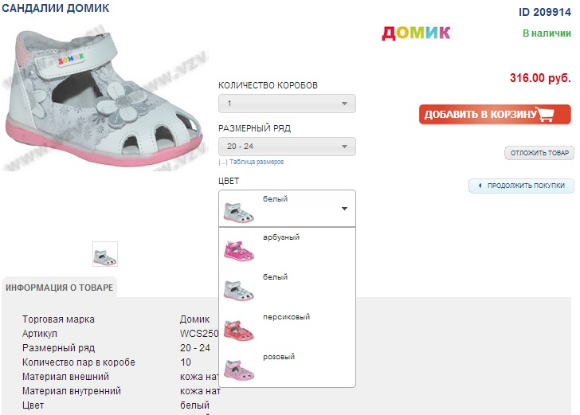Select the white sandal image in the list
Screen dimensions: 580x415
239,291
